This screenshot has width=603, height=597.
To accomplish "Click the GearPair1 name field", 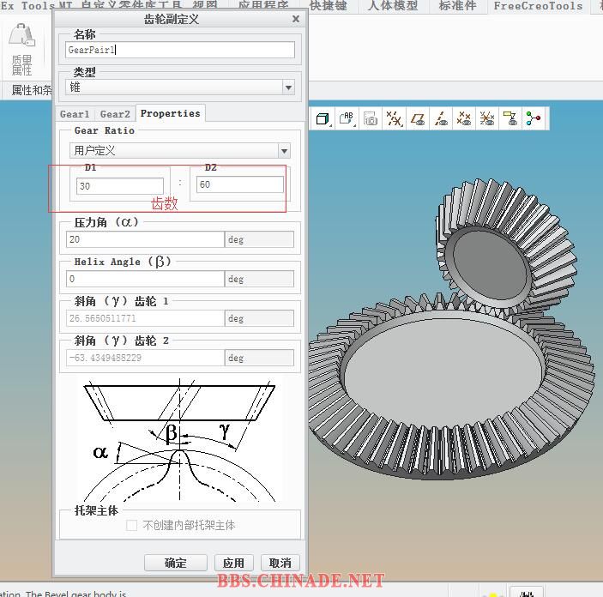I will (x=180, y=50).
